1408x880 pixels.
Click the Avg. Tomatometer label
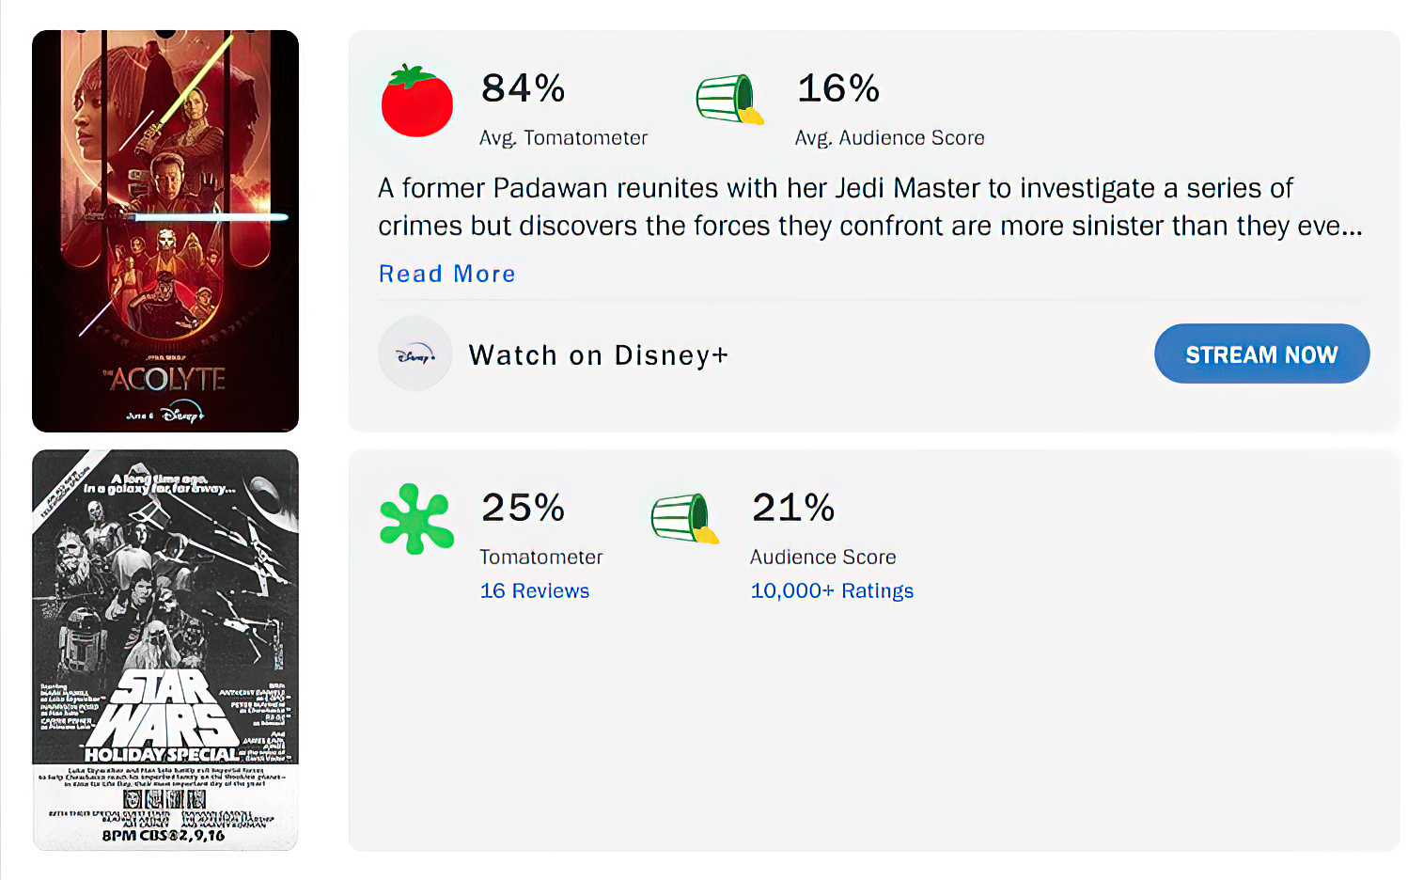[563, 138]
